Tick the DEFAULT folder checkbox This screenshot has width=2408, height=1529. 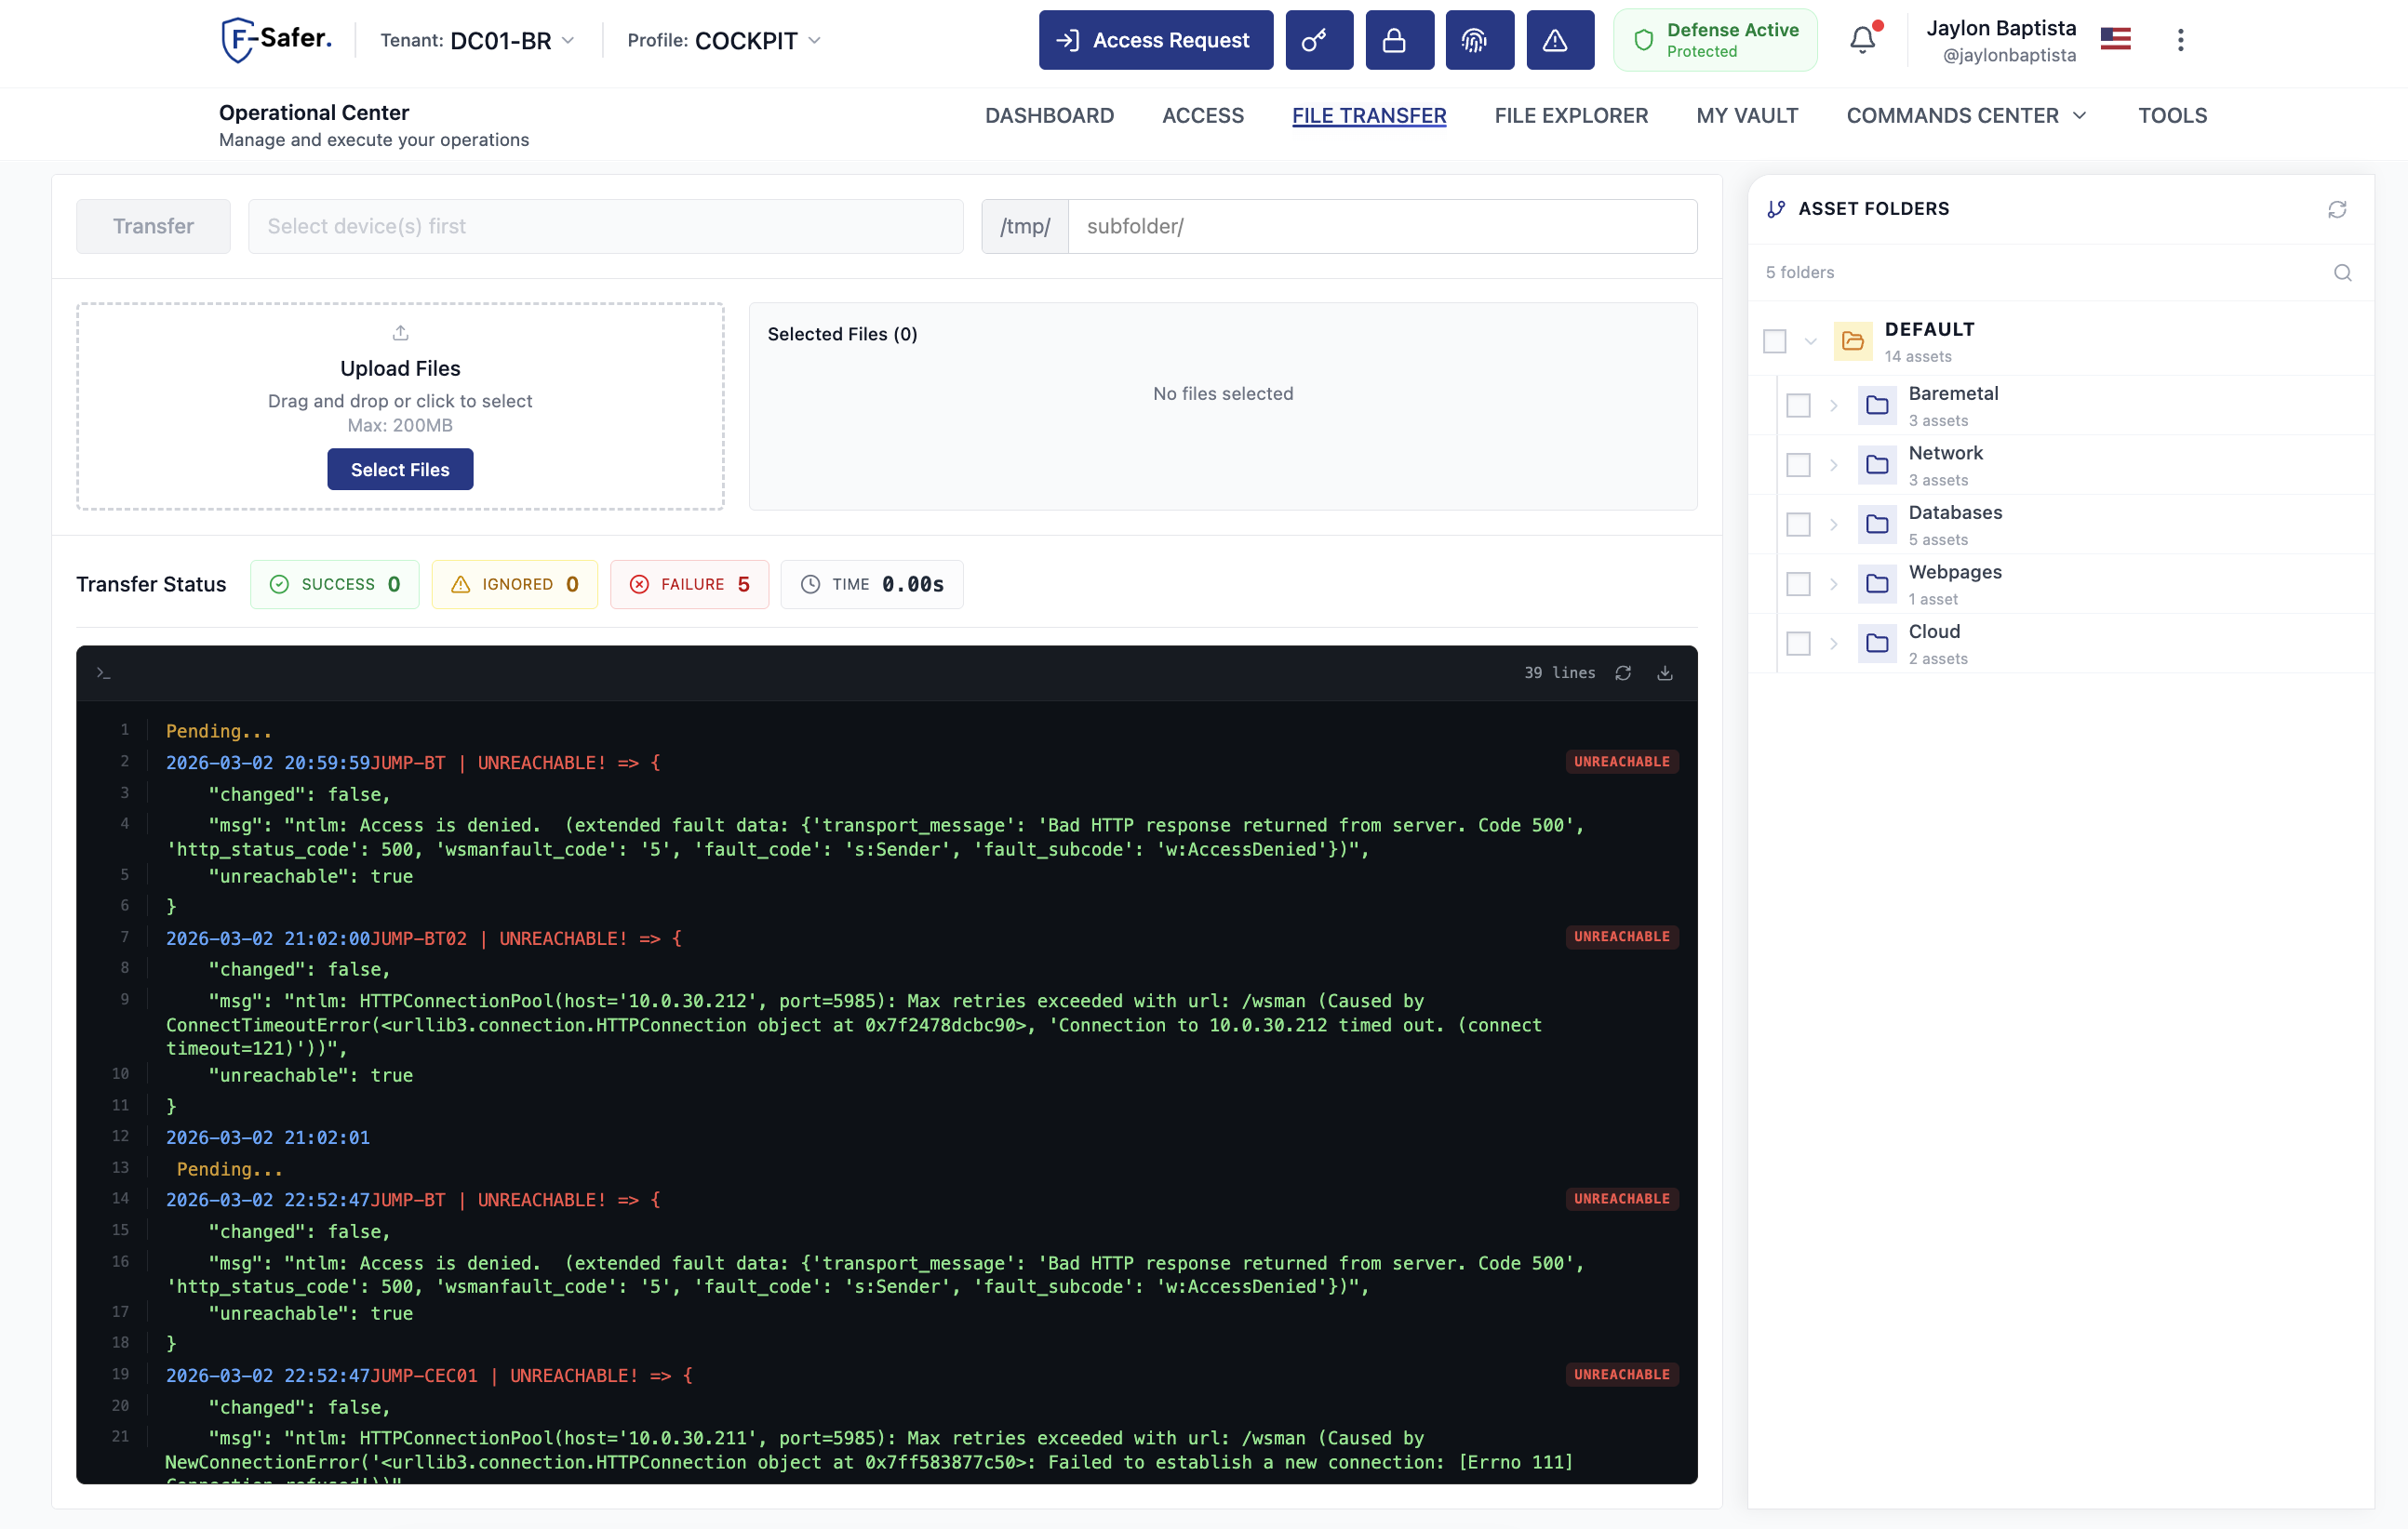click(1774, 340)
